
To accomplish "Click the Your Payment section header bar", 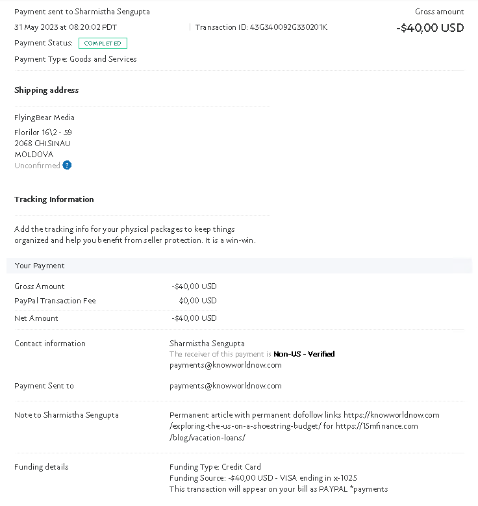I will [239, 266].
